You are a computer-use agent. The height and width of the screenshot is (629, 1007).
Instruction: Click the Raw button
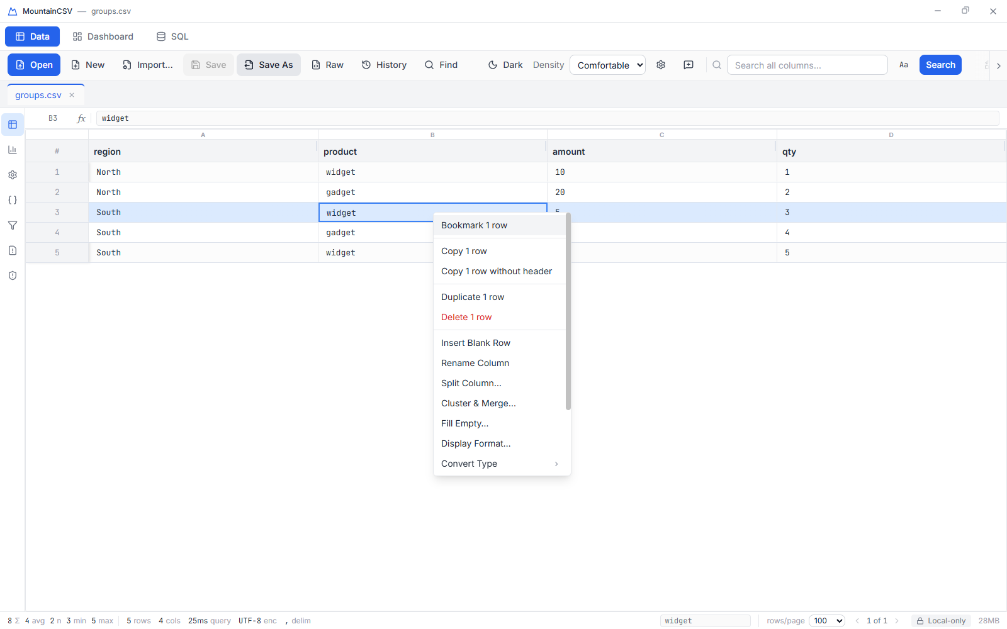[x=327, y=65]
